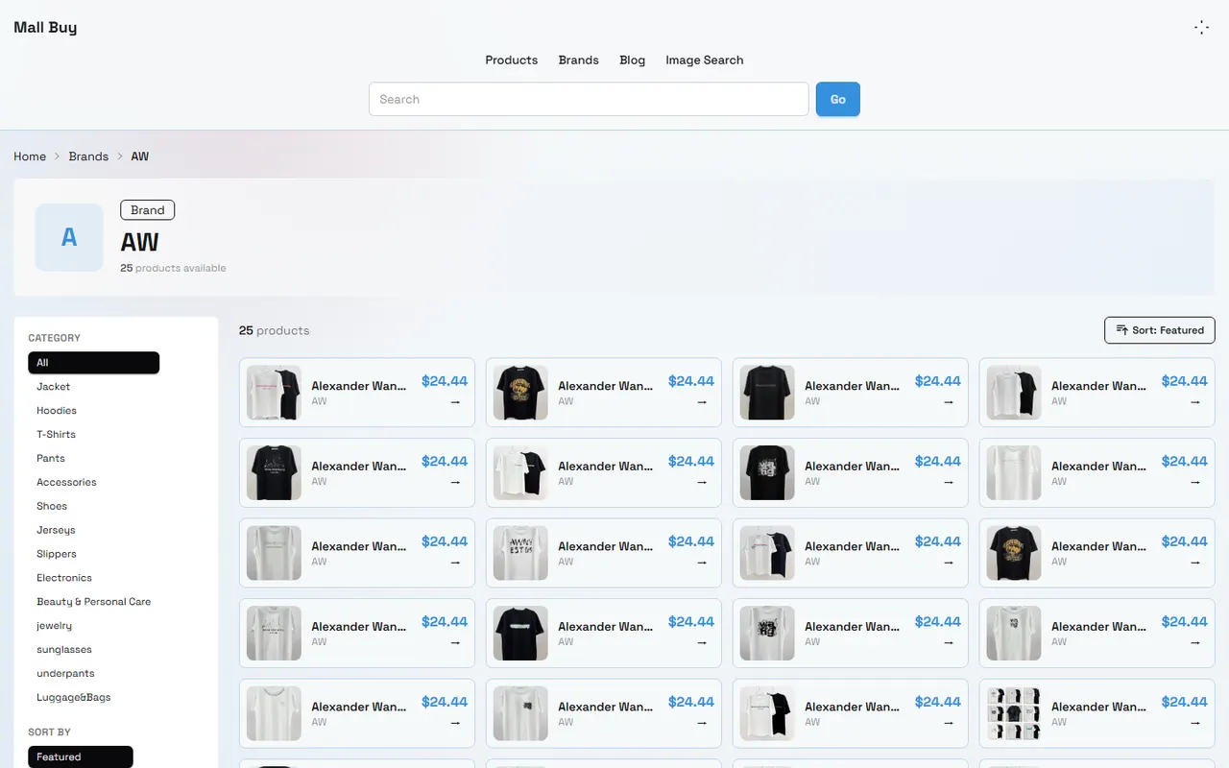
Task: Click the AW text in the breadcrumb
Action: coord(140,156)
